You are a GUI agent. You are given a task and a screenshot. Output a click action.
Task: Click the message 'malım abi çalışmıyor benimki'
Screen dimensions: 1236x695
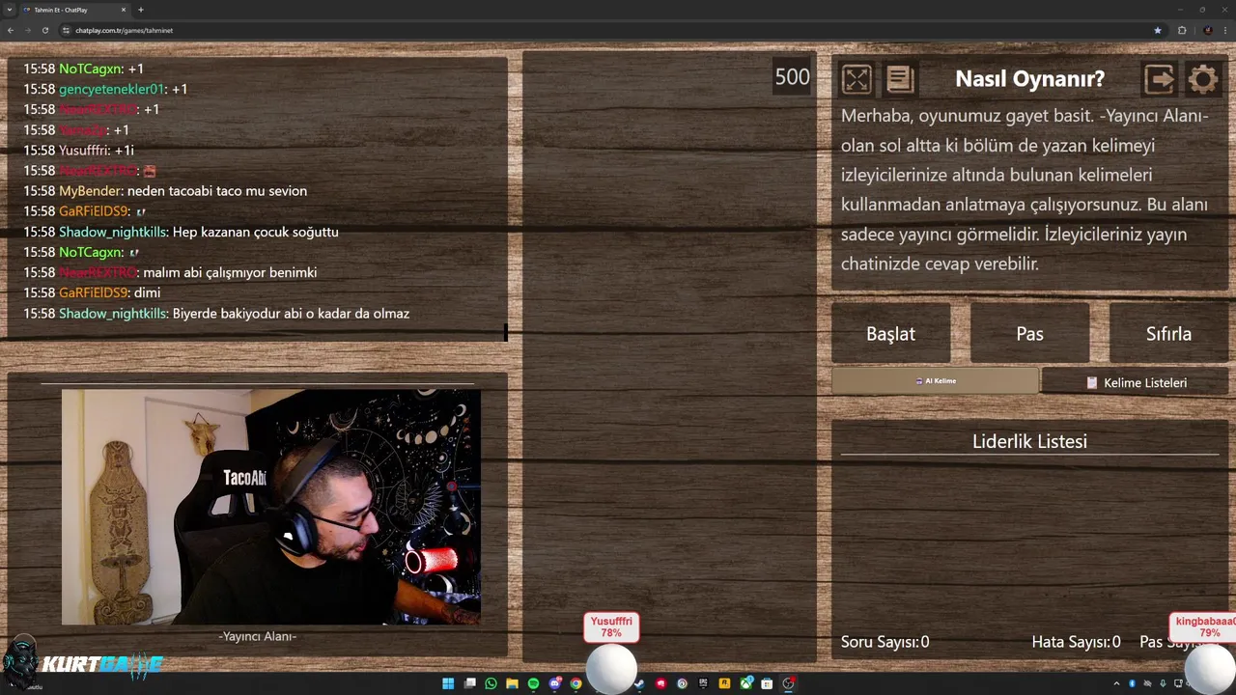(230, 272)
